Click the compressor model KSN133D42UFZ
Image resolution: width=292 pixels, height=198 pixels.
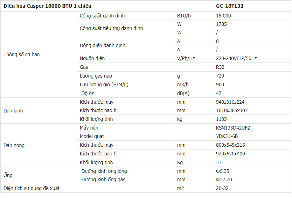233,127
